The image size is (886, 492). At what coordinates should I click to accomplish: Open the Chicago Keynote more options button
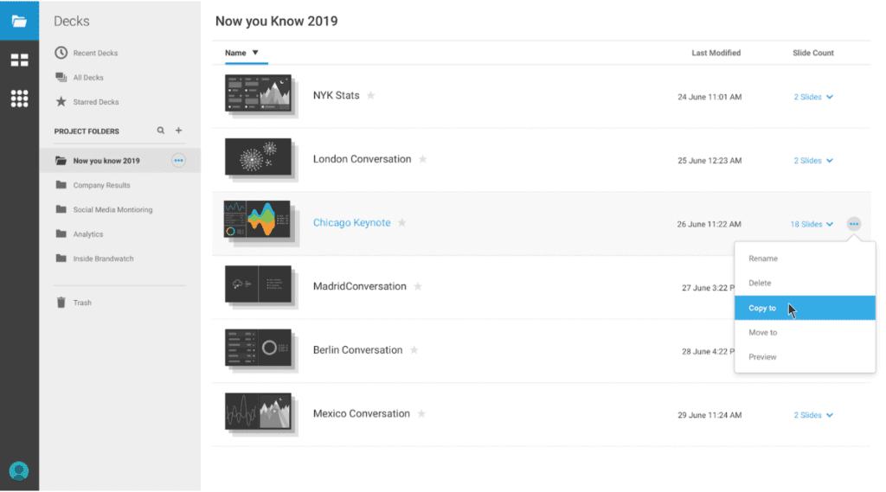[x=854, y=224]
